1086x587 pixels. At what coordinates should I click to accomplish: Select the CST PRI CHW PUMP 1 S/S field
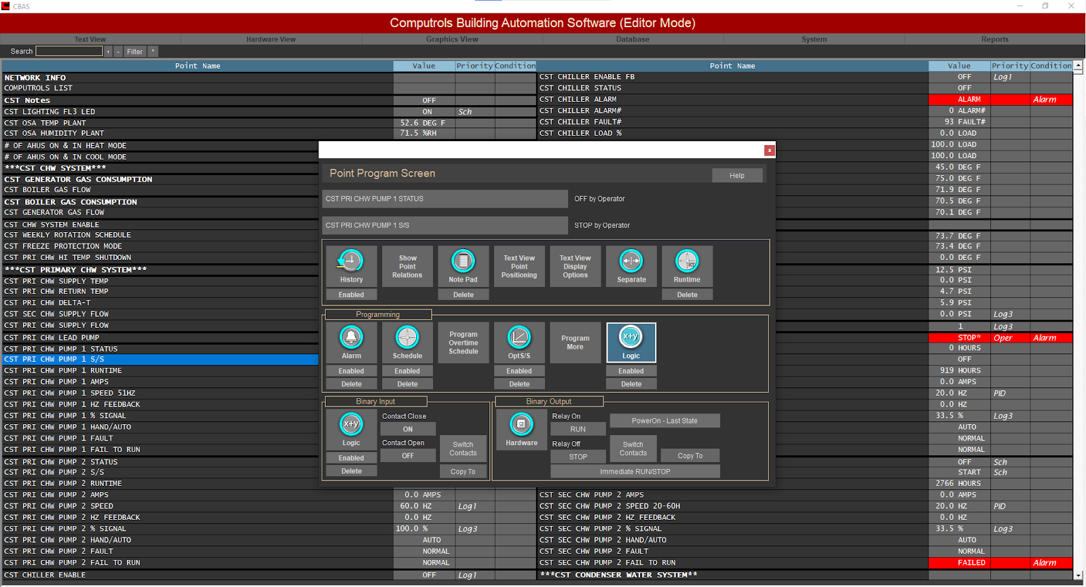445,225
